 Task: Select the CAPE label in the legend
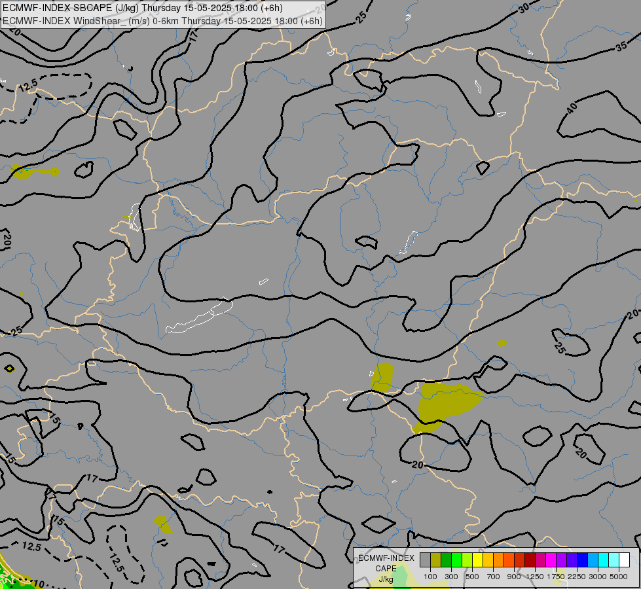coord(386,568)
